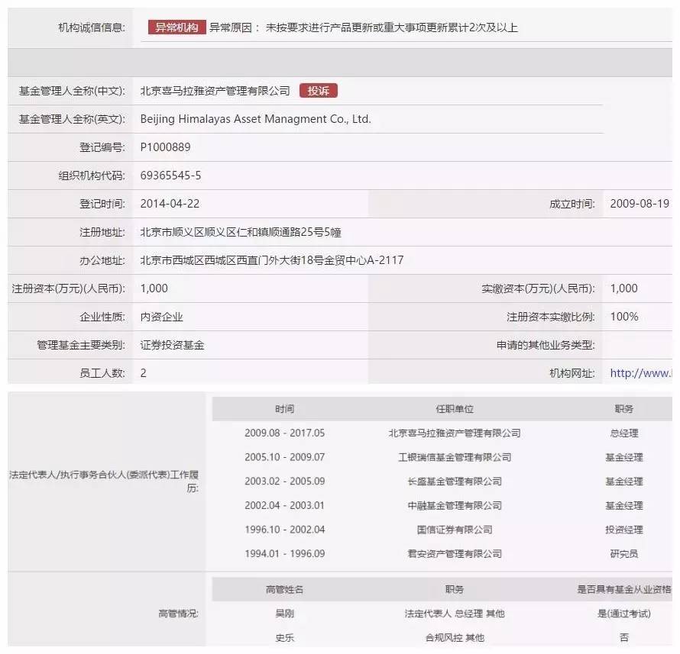
Task: Click the 总经理 position cell in work history
Action: (624, 433)
